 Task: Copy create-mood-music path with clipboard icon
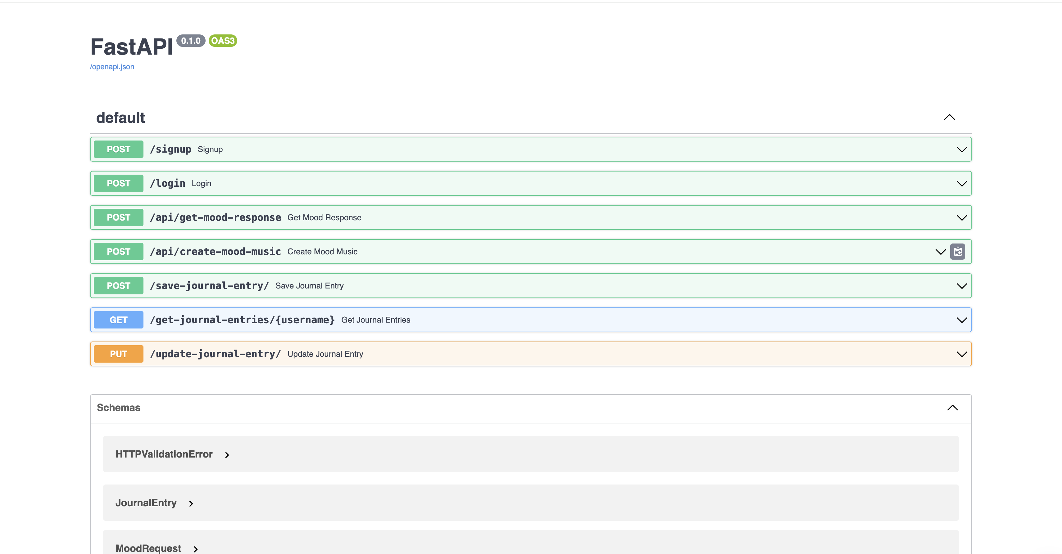tap(957, 252)
